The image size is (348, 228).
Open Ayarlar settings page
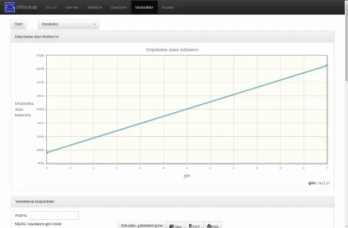click(167, 7)
